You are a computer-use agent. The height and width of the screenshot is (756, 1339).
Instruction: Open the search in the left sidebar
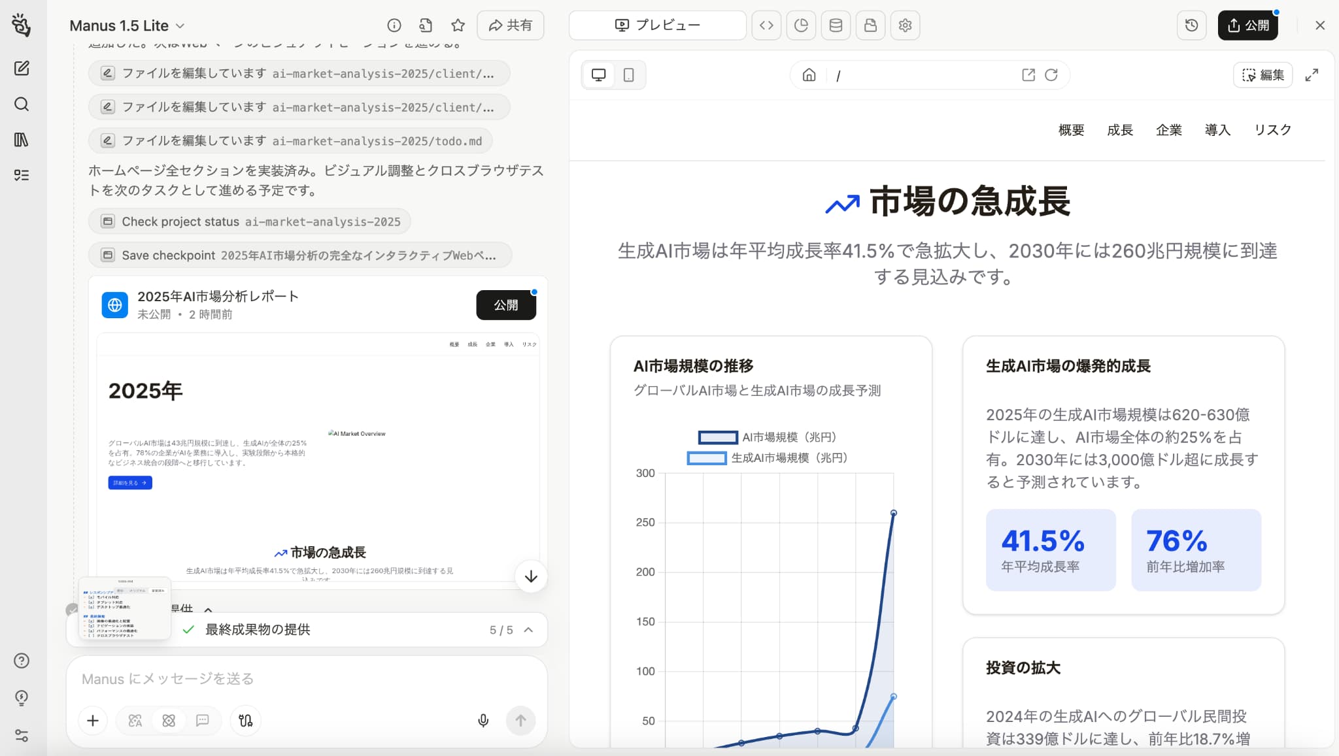(22, 104)
